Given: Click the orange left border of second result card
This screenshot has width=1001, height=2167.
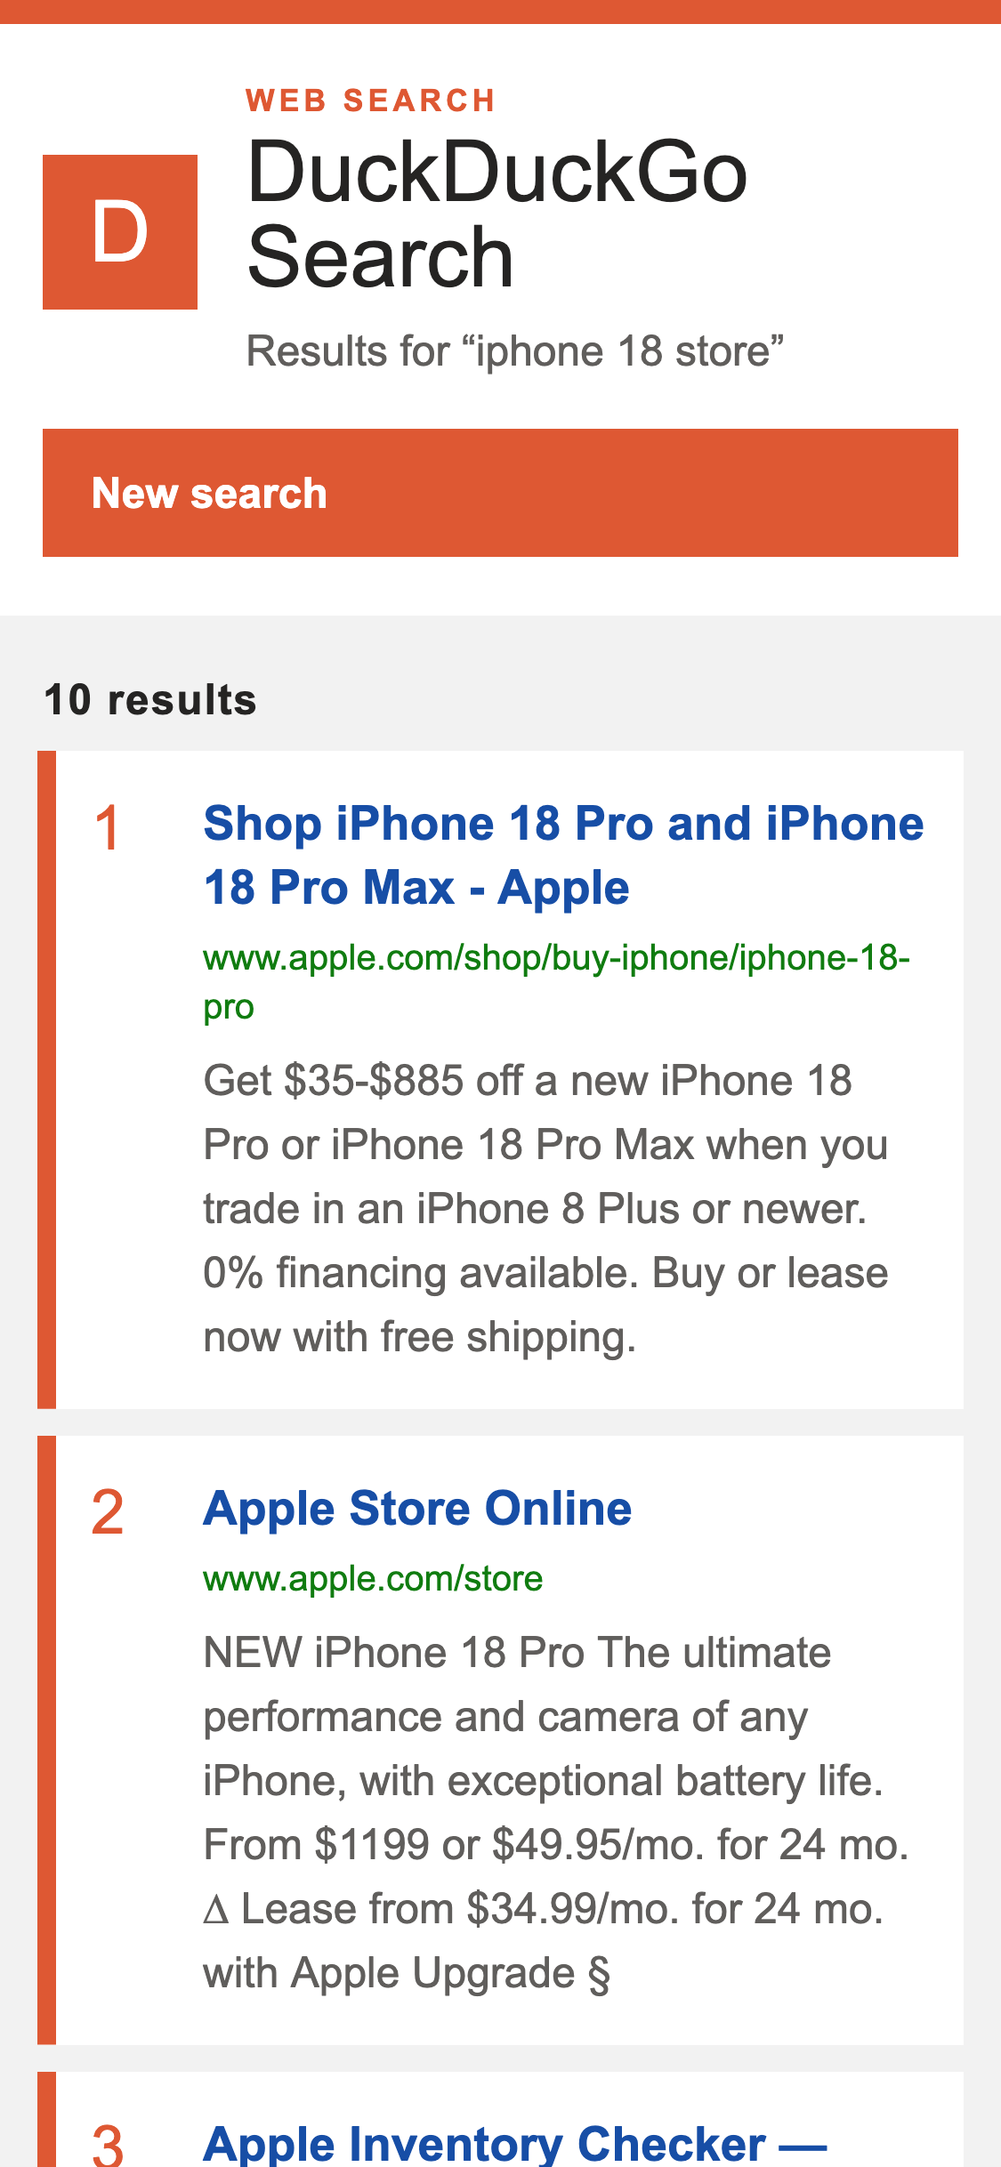Looking at the screenshot, I should 46,1740.
